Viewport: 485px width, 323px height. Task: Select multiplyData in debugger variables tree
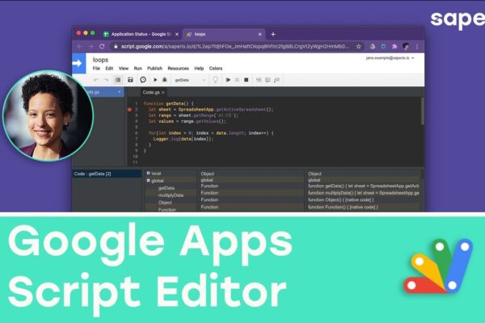[x=171, y=195]
